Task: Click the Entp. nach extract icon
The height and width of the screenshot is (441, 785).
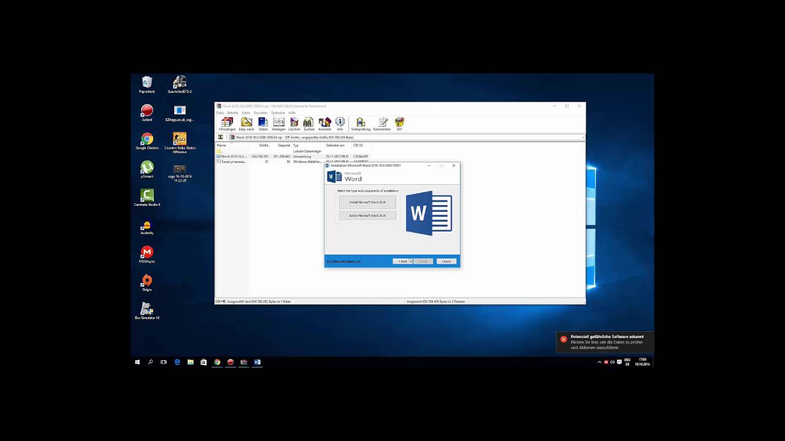Action: pos(246,124)
